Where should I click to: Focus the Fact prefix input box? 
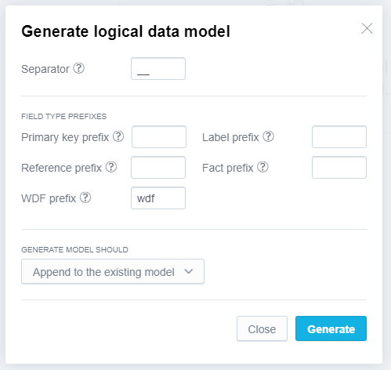[339, 168]
